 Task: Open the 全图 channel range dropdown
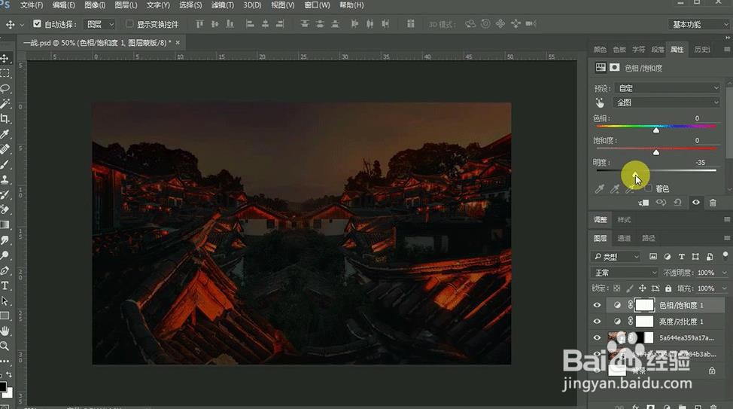pyautogui.click(x=666, y=102)
